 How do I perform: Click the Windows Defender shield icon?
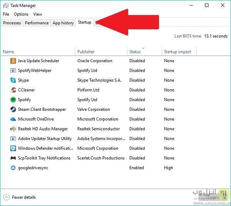pos(13,148)
